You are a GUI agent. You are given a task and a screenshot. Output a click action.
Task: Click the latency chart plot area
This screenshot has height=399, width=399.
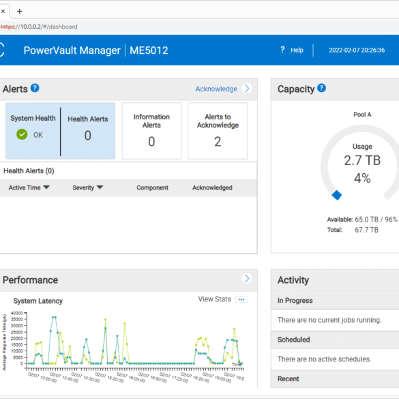pyautogui.click(x=135, y=340)
